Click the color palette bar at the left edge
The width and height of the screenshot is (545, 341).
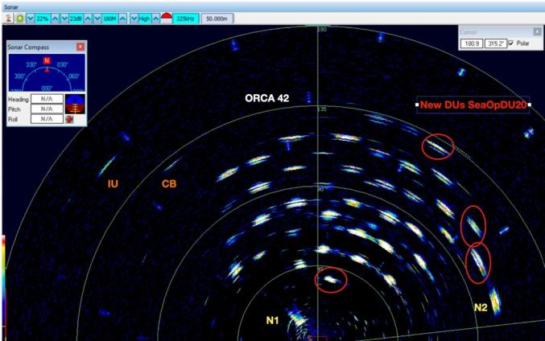pyautogui.click(x=3, y=281)
